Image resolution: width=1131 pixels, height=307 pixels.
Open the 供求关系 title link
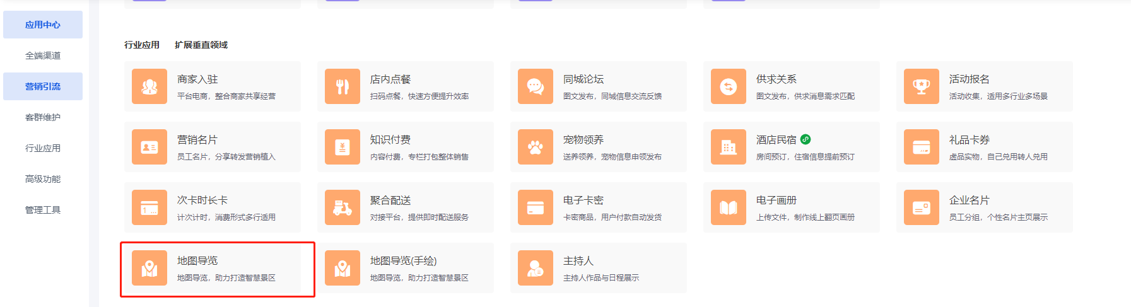776,79
